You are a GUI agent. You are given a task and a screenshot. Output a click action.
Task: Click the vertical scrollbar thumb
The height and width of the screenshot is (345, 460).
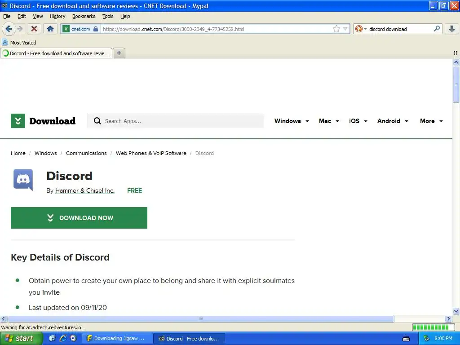tap(456, 84)
